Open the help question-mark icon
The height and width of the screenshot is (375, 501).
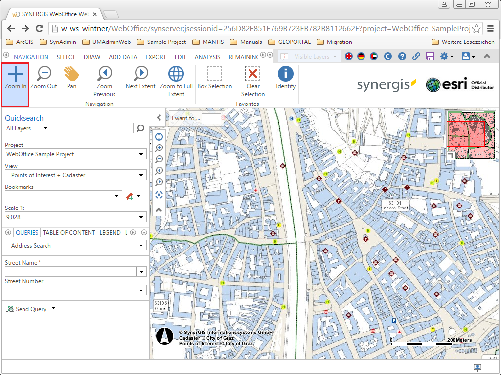click(402, 56)
